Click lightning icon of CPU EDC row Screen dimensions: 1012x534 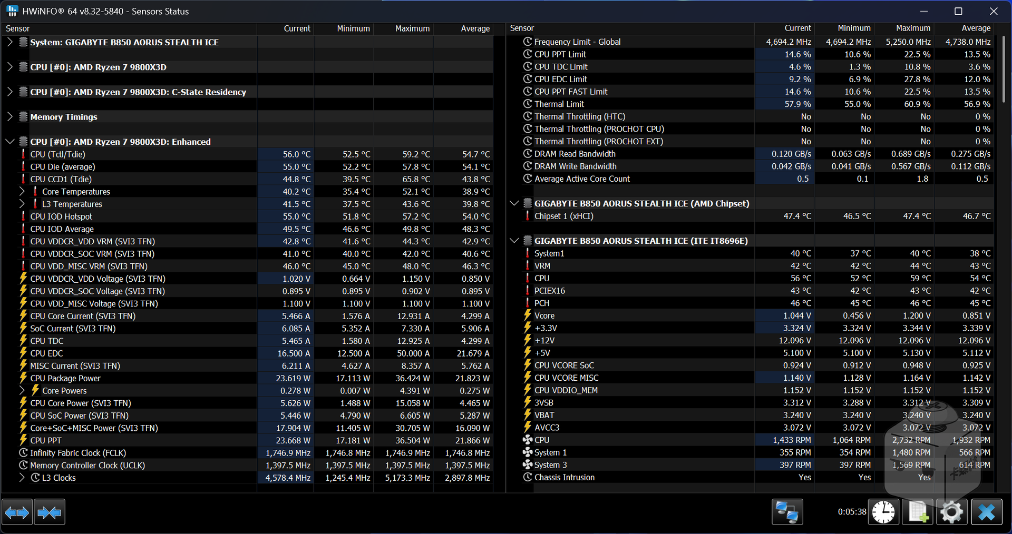pyautogui.click(x=23, y=353)
